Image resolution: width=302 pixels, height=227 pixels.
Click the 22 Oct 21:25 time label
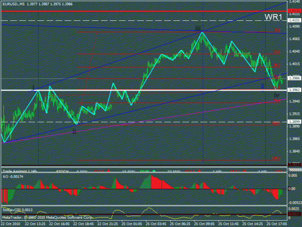[x=107, y=224]
